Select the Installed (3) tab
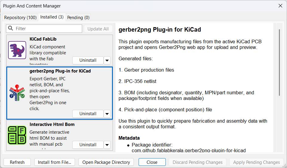The image size is (287, 168). click(52, 17)
